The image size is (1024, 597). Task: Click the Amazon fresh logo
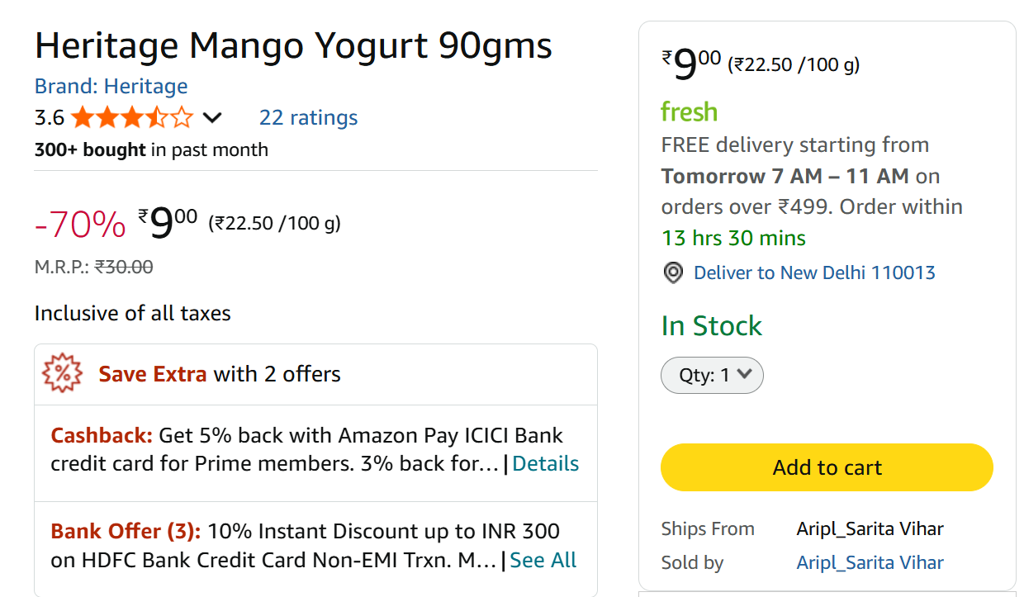[689, 111]
